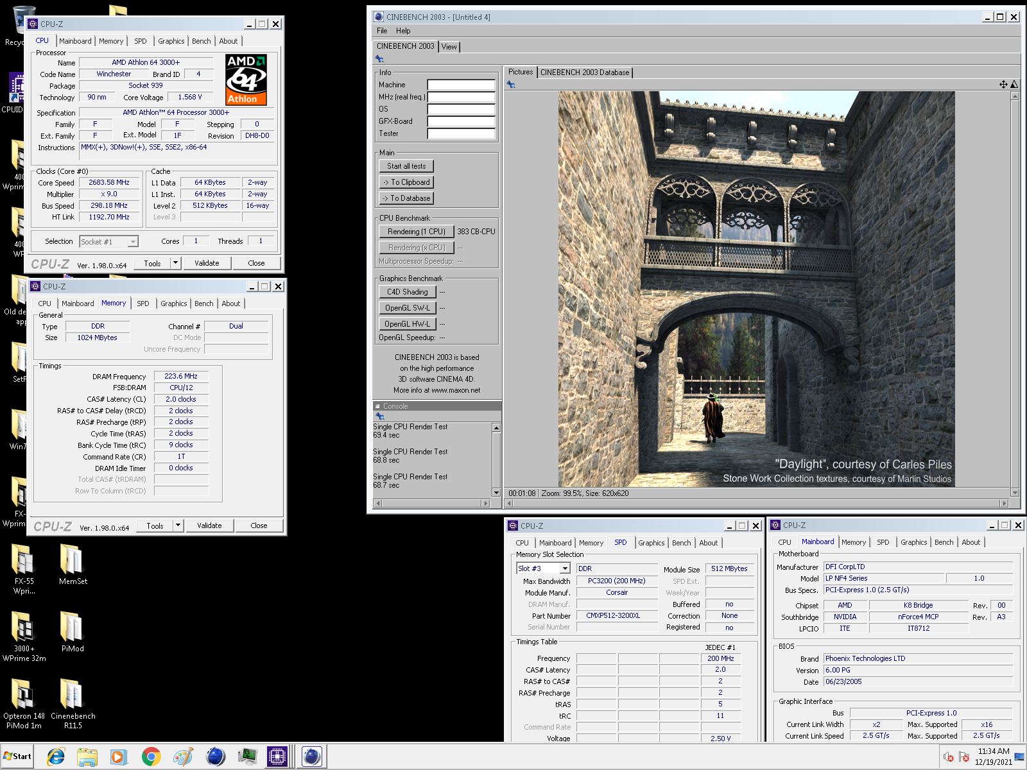Viewport: 1027px width, 770px height.
Task: Click the Core Speed value 2683.58 MHz
Action: point(109,182)
